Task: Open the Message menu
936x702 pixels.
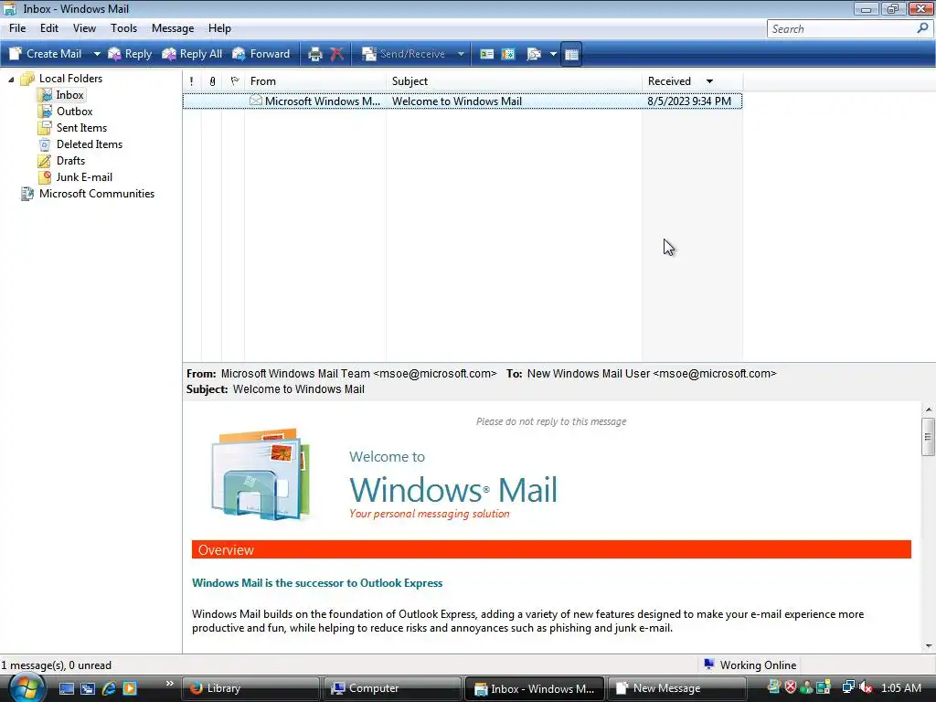Action: click(173, 28)
